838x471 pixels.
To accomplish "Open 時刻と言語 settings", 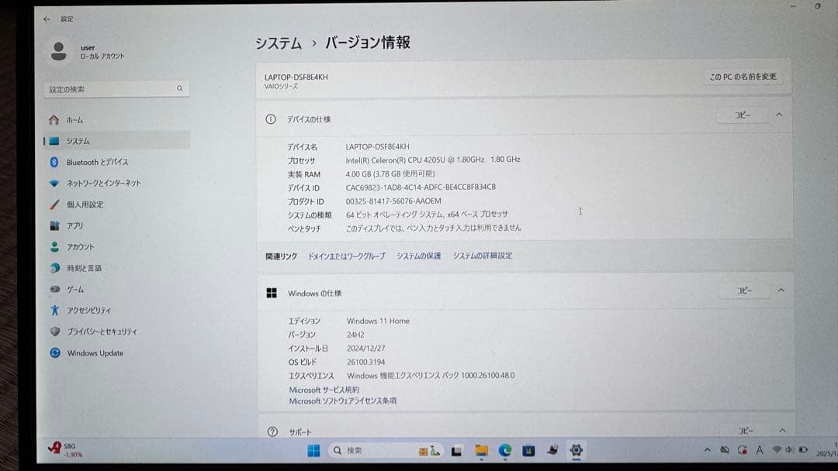I will click(x=116, y=268).
